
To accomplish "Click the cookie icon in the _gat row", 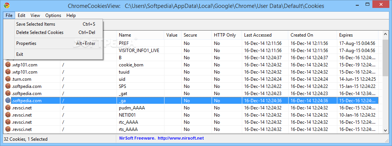I will pyautogui.click(x=8, y=94).
